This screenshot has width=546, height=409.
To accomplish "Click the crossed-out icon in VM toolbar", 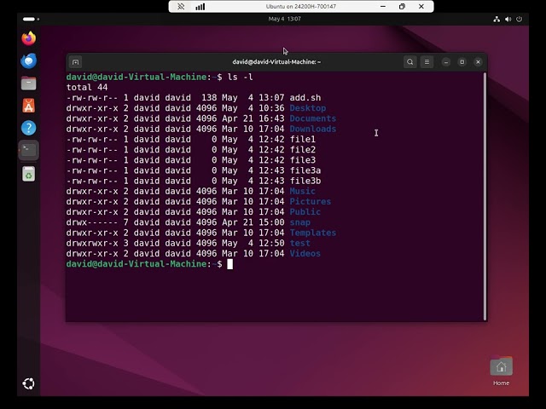I will pos(181,7).
